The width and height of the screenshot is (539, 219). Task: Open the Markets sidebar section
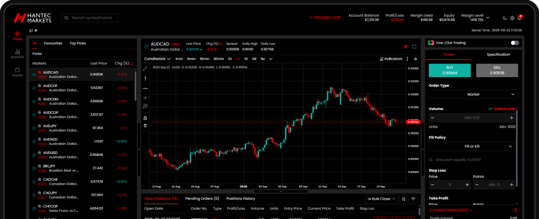coord(18,54)
